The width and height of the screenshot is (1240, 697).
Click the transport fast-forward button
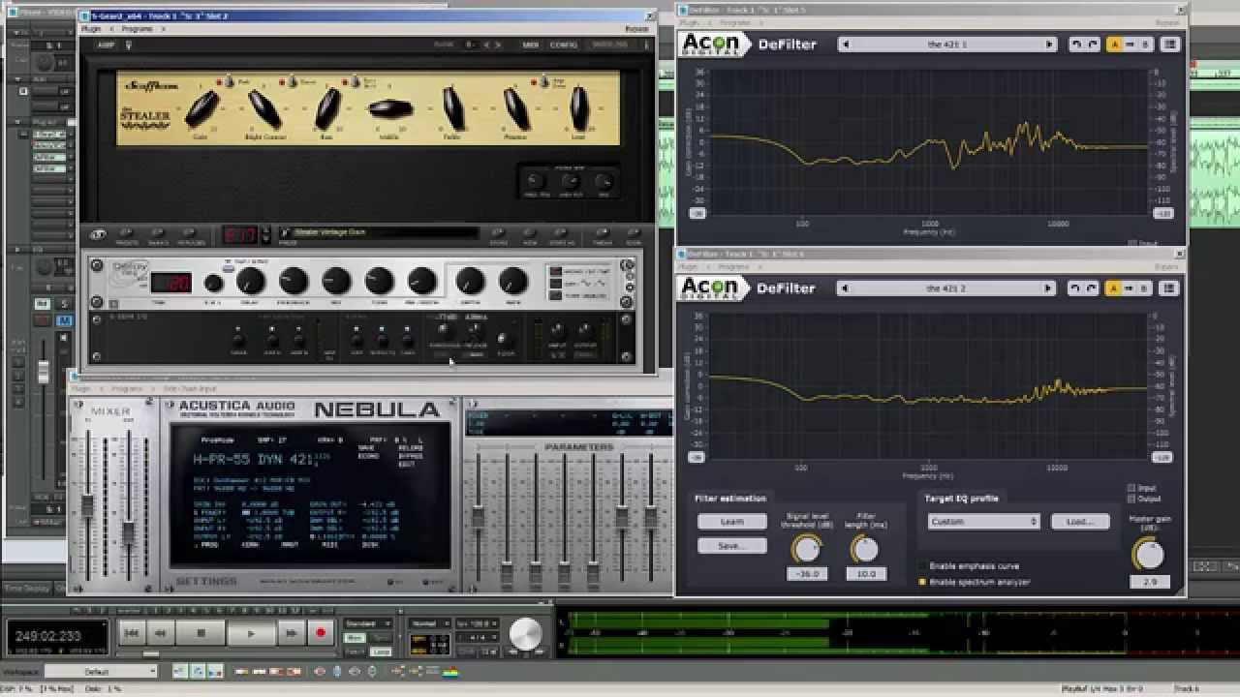coord(291,633)
